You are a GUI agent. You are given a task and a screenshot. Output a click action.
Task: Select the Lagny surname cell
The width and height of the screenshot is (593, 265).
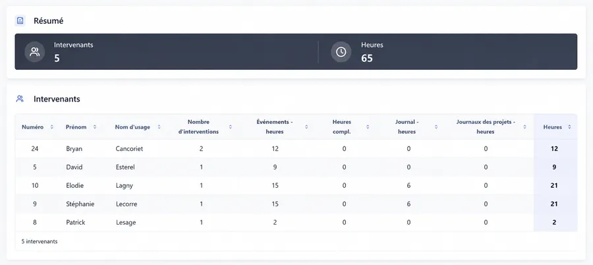(125, 185)
